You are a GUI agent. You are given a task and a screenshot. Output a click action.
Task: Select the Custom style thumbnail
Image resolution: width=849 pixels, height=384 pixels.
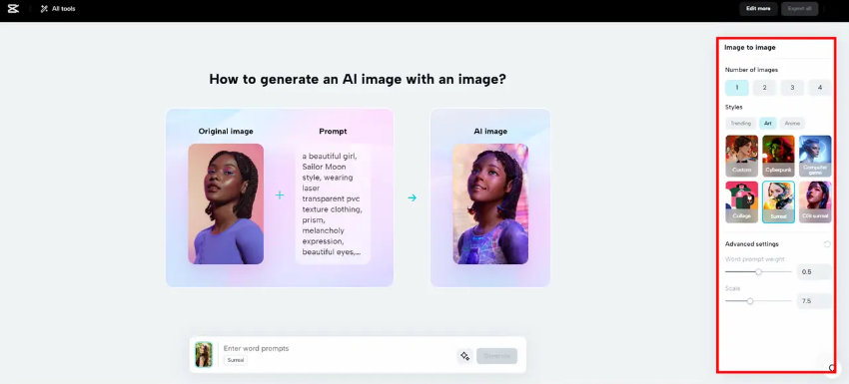coord(742,156)
